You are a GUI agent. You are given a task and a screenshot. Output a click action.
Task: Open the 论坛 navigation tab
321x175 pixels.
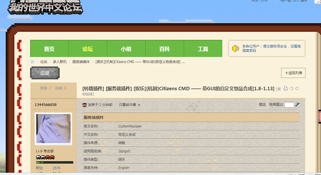[x=87, y=49]
